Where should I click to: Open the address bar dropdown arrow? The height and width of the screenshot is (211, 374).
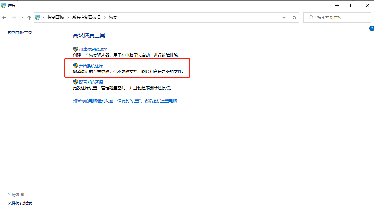click(x=284, y=17)
